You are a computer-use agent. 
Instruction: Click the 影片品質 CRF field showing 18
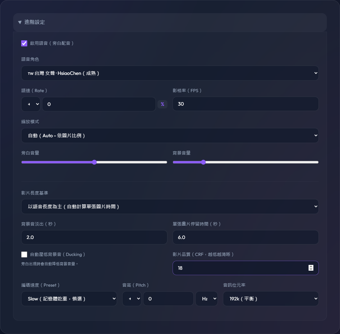click(x=245, y=268)
